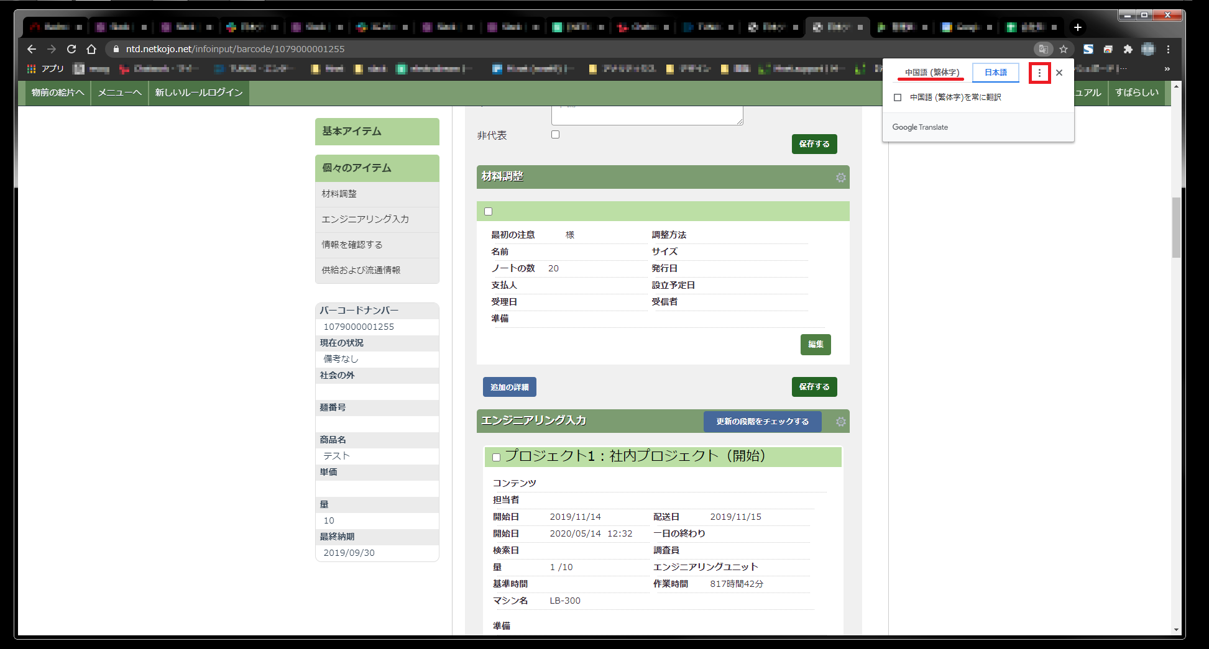The height and width of the screenshot is (649, 1209).
Task: Open メニューへ in green navigation bar
Action: click(119, 93)
